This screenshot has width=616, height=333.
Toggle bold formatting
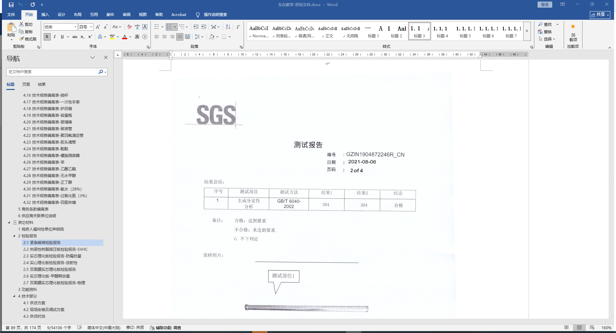point(47,37)
